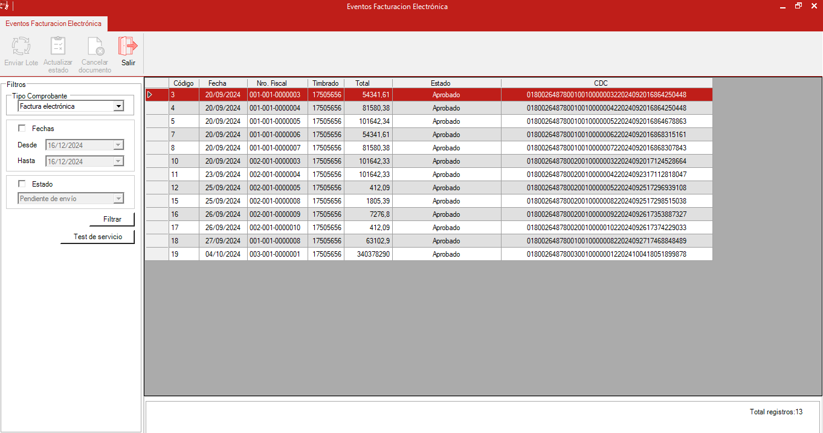Click the Salir exit icon
Screen dimensions: 823x433
coord(127,47)
